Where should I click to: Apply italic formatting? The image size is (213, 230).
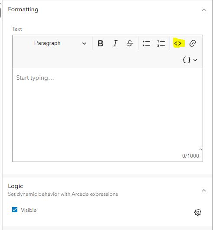115,43
